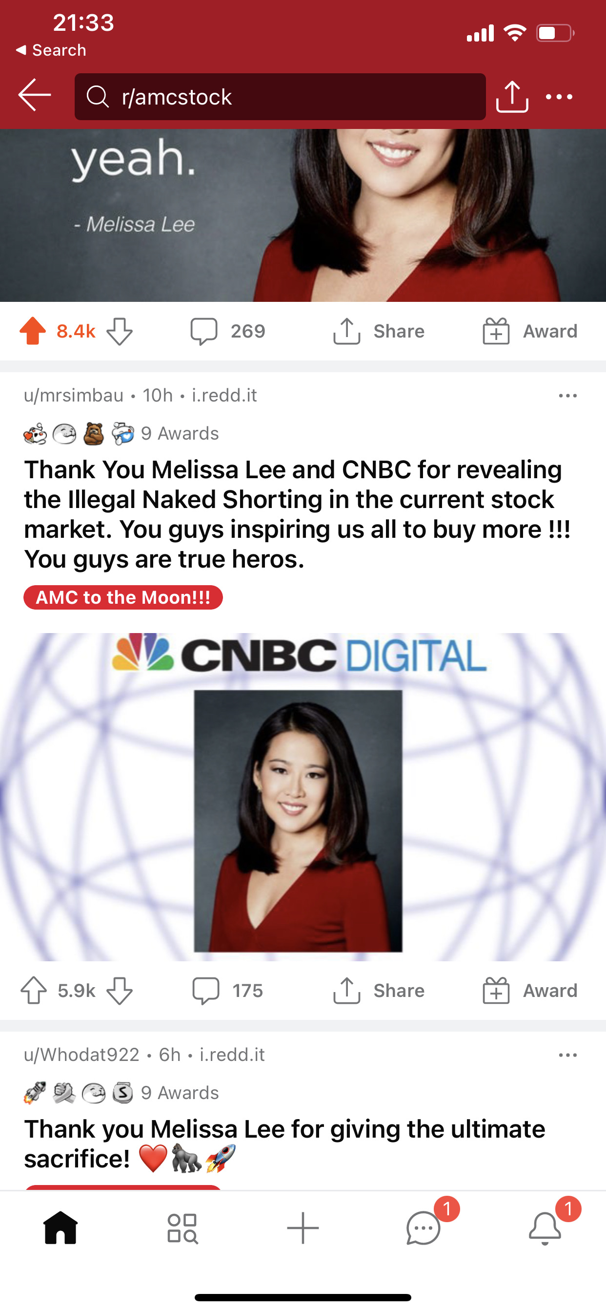The image size is (606, 1313).
Task: Tap the back arrow in header
Action: click(35, 95)
